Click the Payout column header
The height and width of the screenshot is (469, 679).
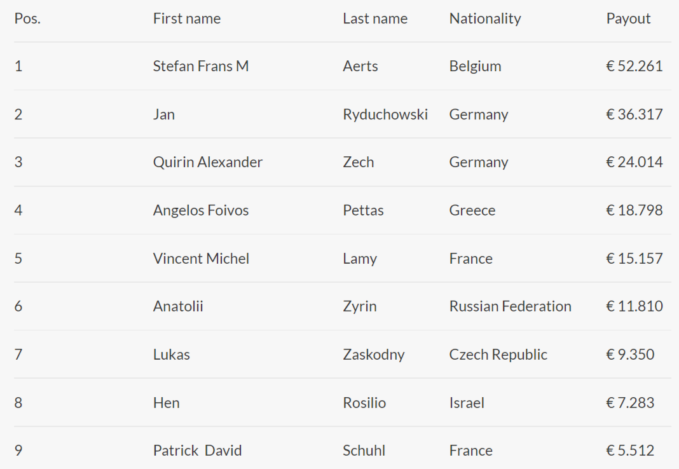pyautogui.click(x=628, y=18)
